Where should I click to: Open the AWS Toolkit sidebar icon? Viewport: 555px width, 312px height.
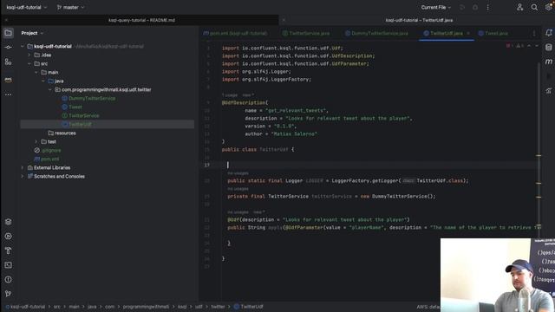tap(8, 81)
